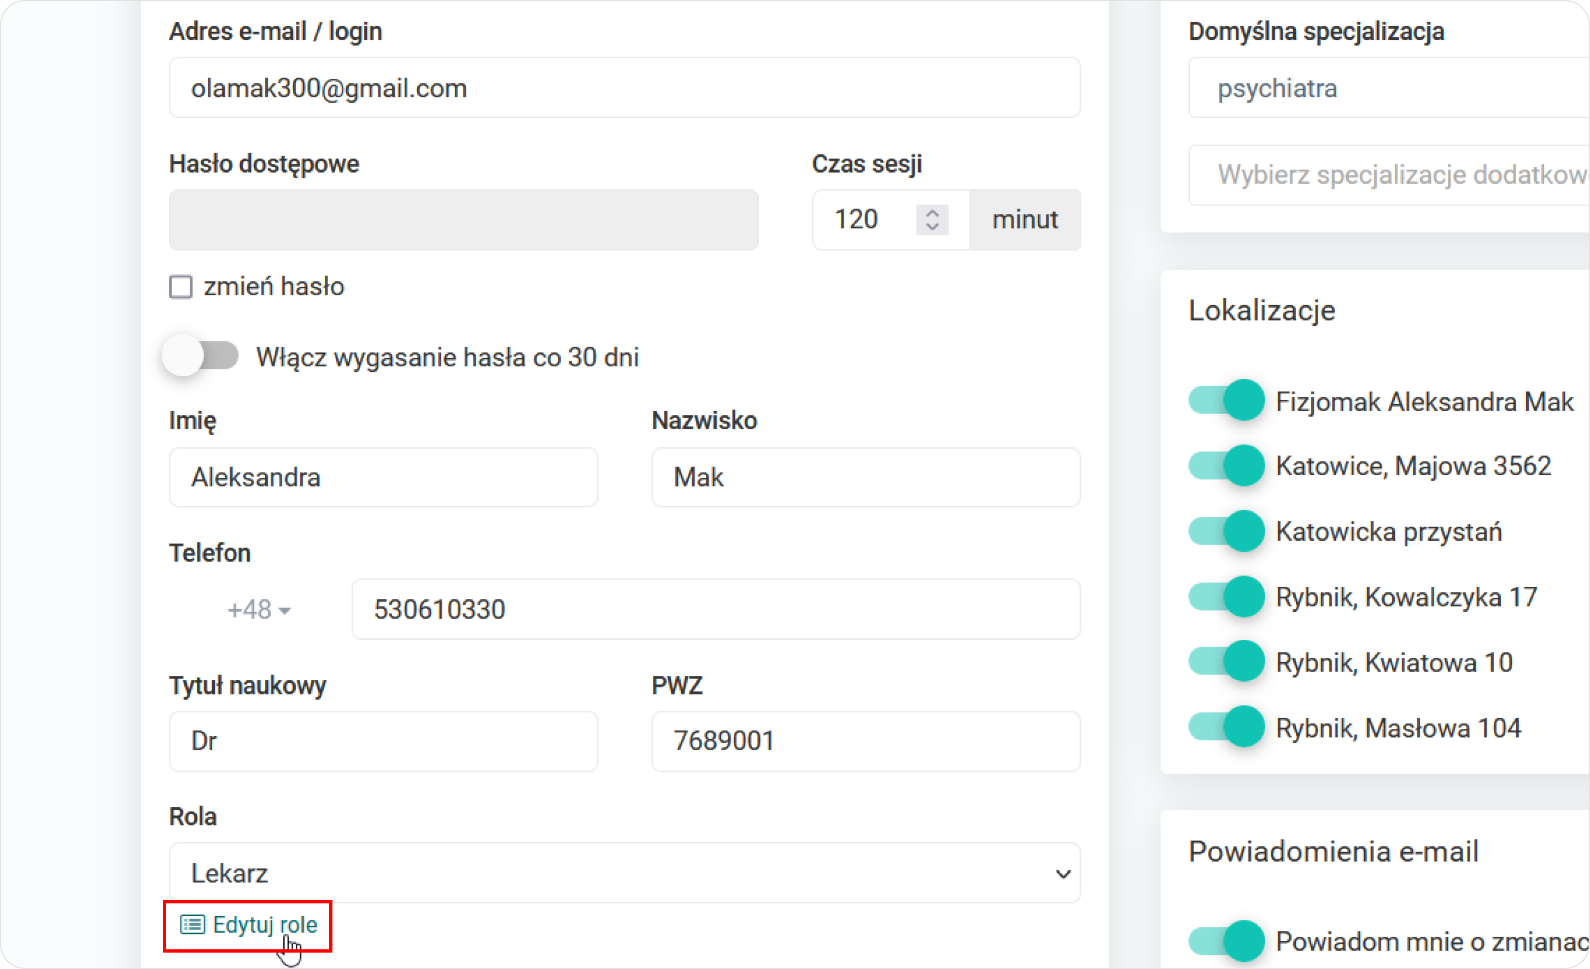This screenshot has width=1590, height=969.
Task: Click the minut unit label
Action: click(1025, 219)
